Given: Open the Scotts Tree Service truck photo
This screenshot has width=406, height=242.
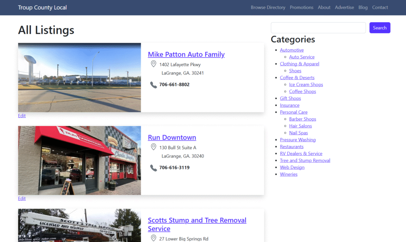Looking at the screenshot, I should 79,225.
